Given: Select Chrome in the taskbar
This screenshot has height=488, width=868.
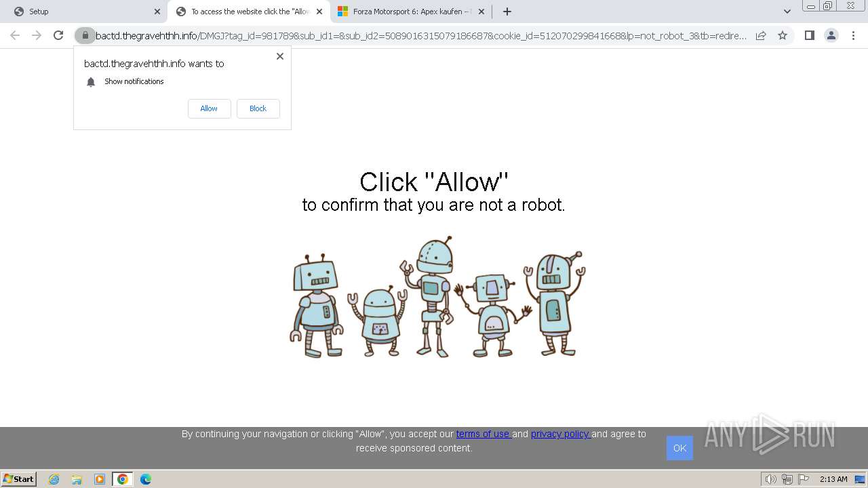Looking at the screenshot, I should (x=123, y=479).
